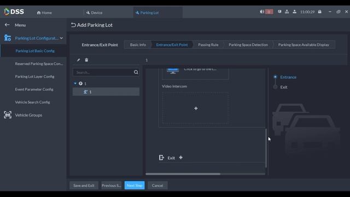This screenshot has height=197, width=350.
Task: Add a Video Intercom device with plus
Action: pyautogui.click(x=196, y=108)
